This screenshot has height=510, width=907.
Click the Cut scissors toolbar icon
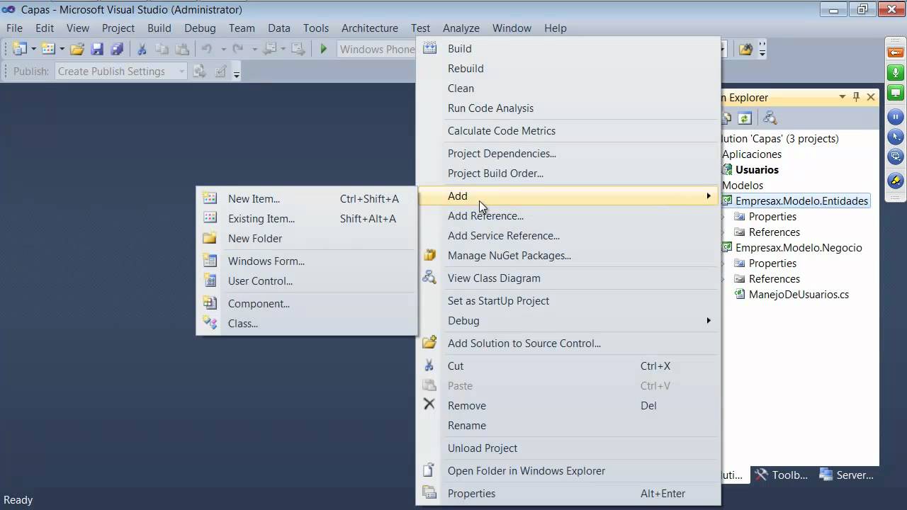coord(142,49)
